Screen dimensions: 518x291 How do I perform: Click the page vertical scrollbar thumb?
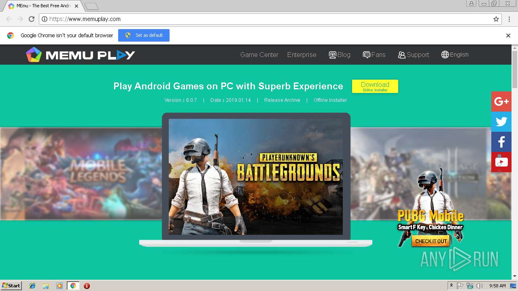(515, 69)
